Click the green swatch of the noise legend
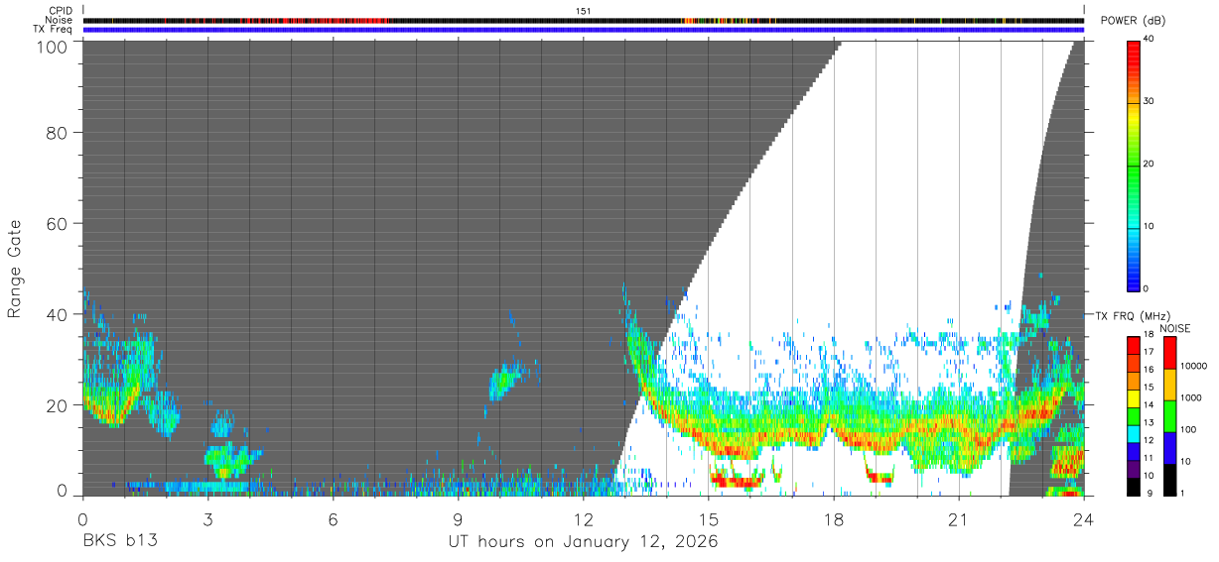1219x562 pixels. [1168, 416]
